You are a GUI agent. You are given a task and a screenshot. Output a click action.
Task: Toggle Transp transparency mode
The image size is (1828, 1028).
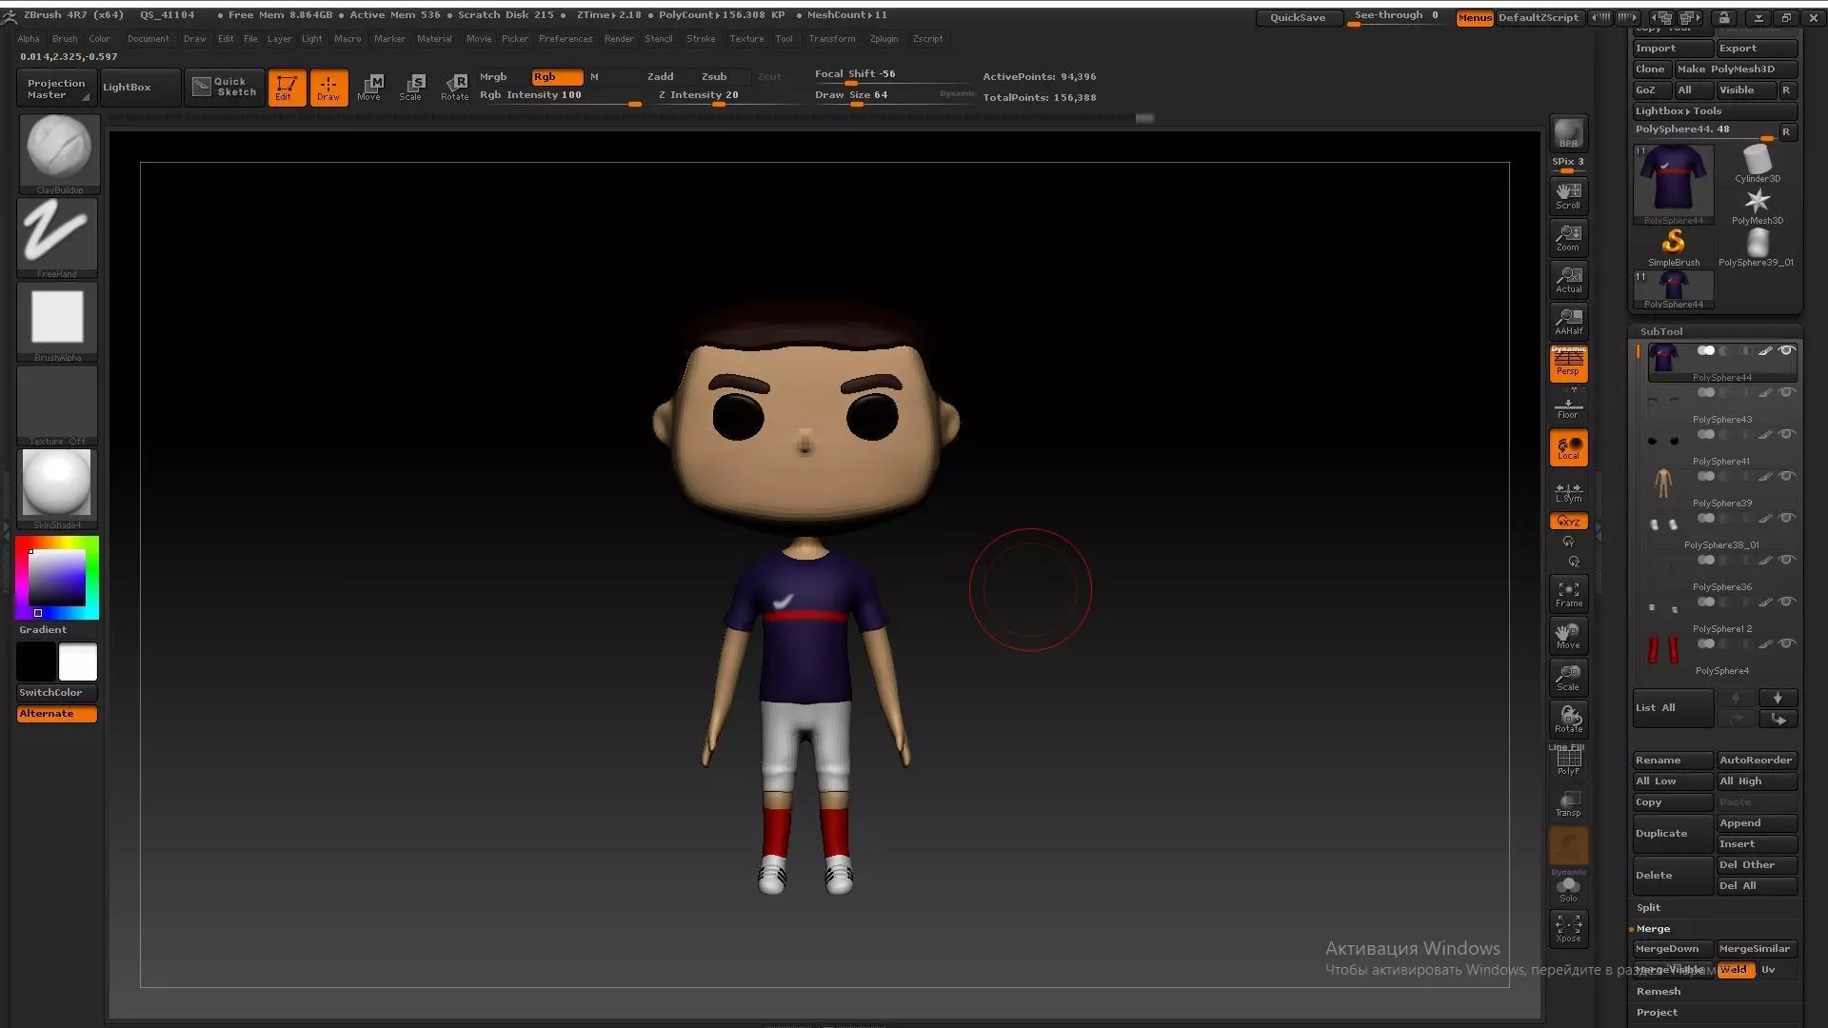tap(1568, 803)
